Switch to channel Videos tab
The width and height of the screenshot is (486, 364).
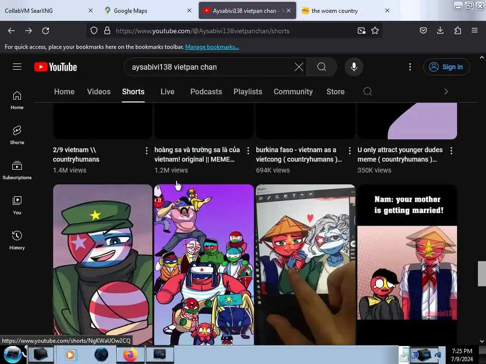pyautogui.click(x=99, y=91)
